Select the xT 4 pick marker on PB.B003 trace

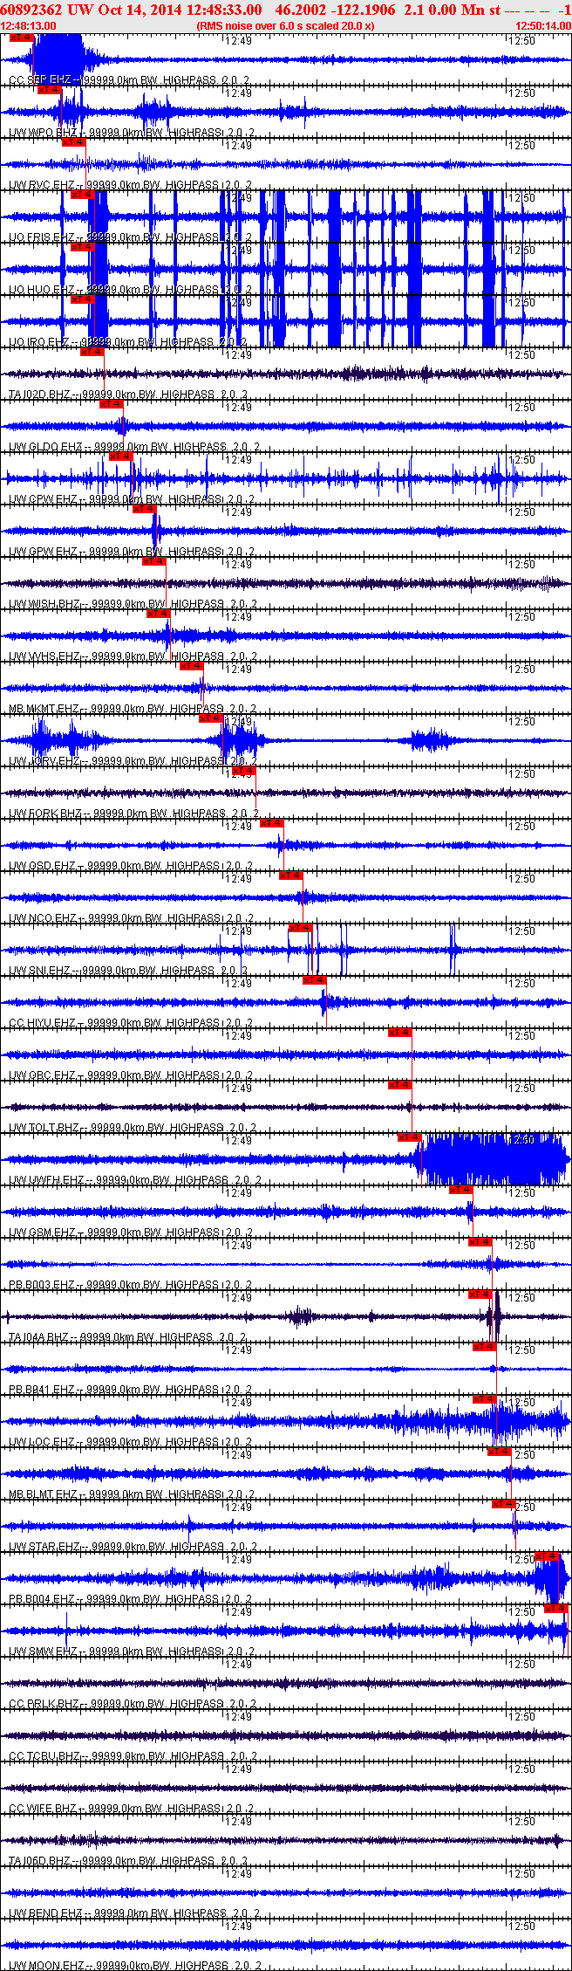(x=480, y=1242)
